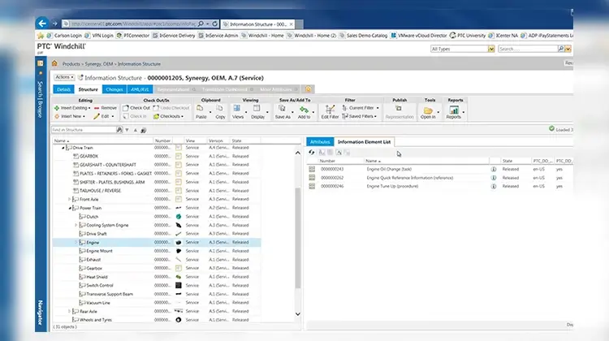Open the Checkouts dropdown
The height and width of the screenshot is (341, 609).
[x=169, y=117]
